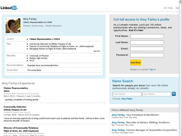The width and height of the screenshot is (182, 136).
Task: Select Managing Partner at Right At Home entry
Action: [x=53, y=49]
